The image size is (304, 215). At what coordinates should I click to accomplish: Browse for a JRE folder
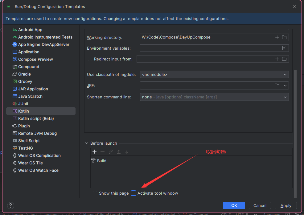277,85
